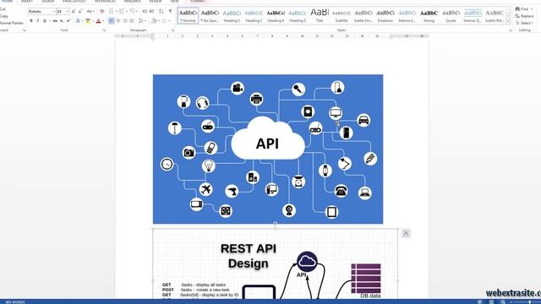Click Format Painter button
This screenshot has width=541, height=304.
11,23
